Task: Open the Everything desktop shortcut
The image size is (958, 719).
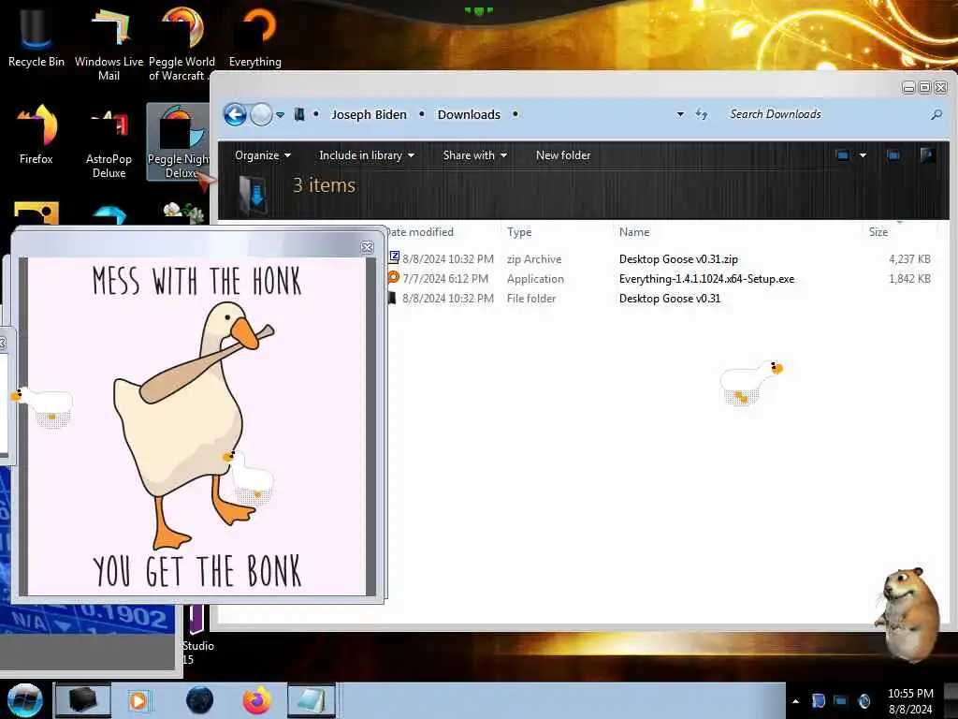Action: pyautogui.click(x=254, y=37)
